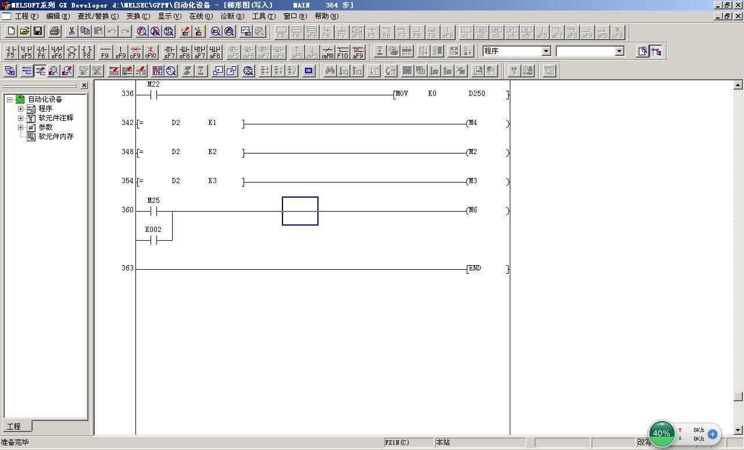
Task: Open the empty combo box dropdown
Action: 619,51
